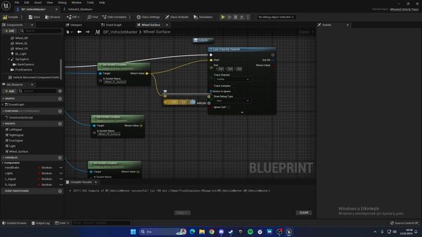
Task: Select the FrontCamera component
Action: pyautogui.click(x=24, y=70)
